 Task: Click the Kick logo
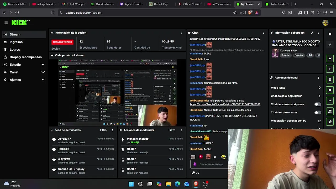coord(21,23)
